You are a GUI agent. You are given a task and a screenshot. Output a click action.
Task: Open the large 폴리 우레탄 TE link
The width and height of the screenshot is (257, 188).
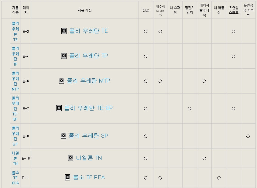[x=88, y=31]
